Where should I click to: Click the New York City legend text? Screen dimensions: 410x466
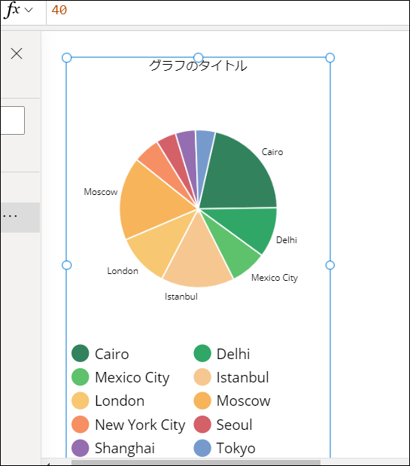pyautogui.click(x=140, y=425)
